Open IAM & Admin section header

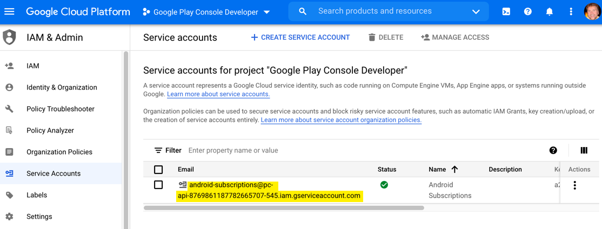(55, 38)
